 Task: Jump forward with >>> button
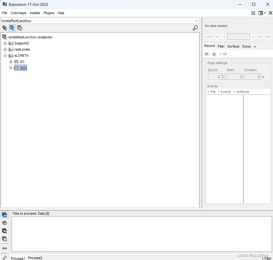pos(268,36)
